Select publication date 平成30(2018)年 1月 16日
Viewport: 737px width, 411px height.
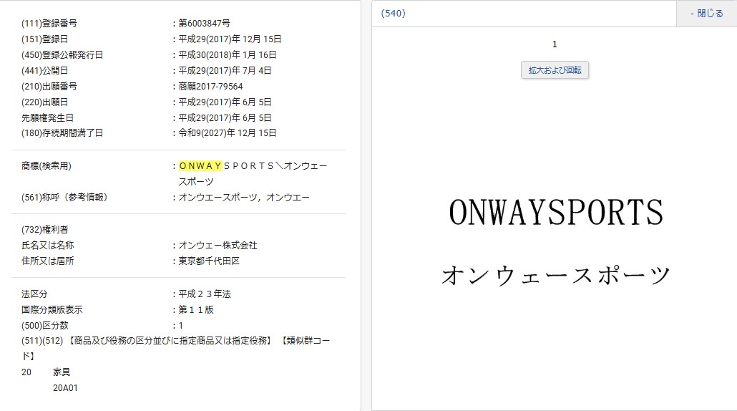[x=228, y=54]
